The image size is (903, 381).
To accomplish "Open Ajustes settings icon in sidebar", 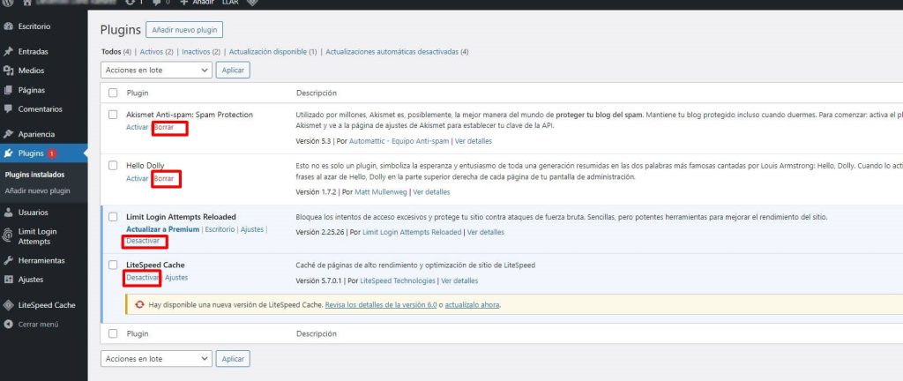I will tap(8, 279).
